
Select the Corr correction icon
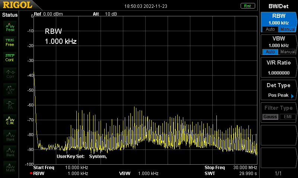pos(10,74)
